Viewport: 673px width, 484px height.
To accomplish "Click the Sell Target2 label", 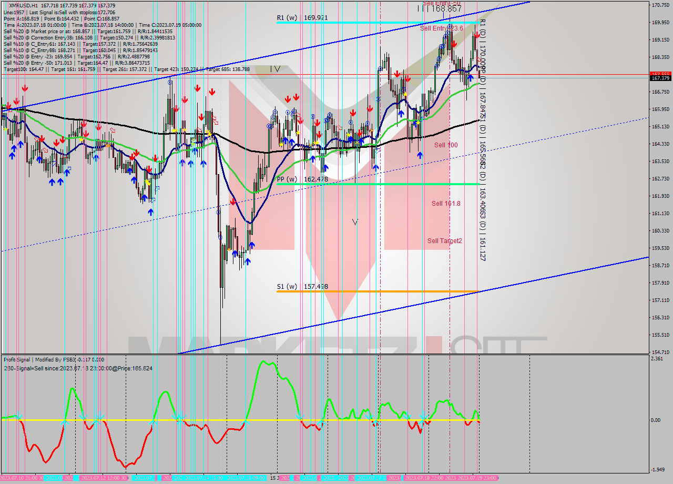I will click(x=444, y=241).
